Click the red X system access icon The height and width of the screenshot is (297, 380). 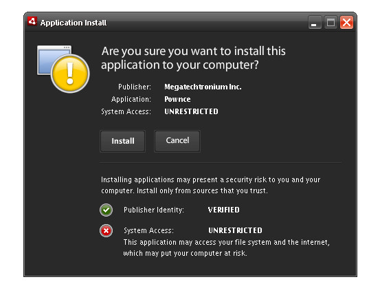(106, 230)
